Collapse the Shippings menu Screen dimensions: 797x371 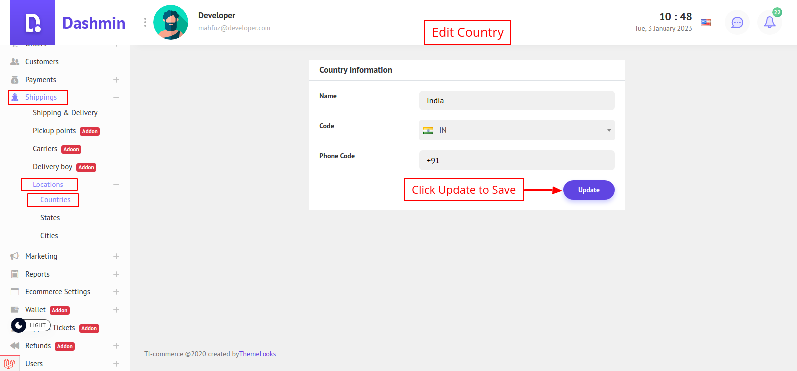pyautogui.click(x=116, y=97)
